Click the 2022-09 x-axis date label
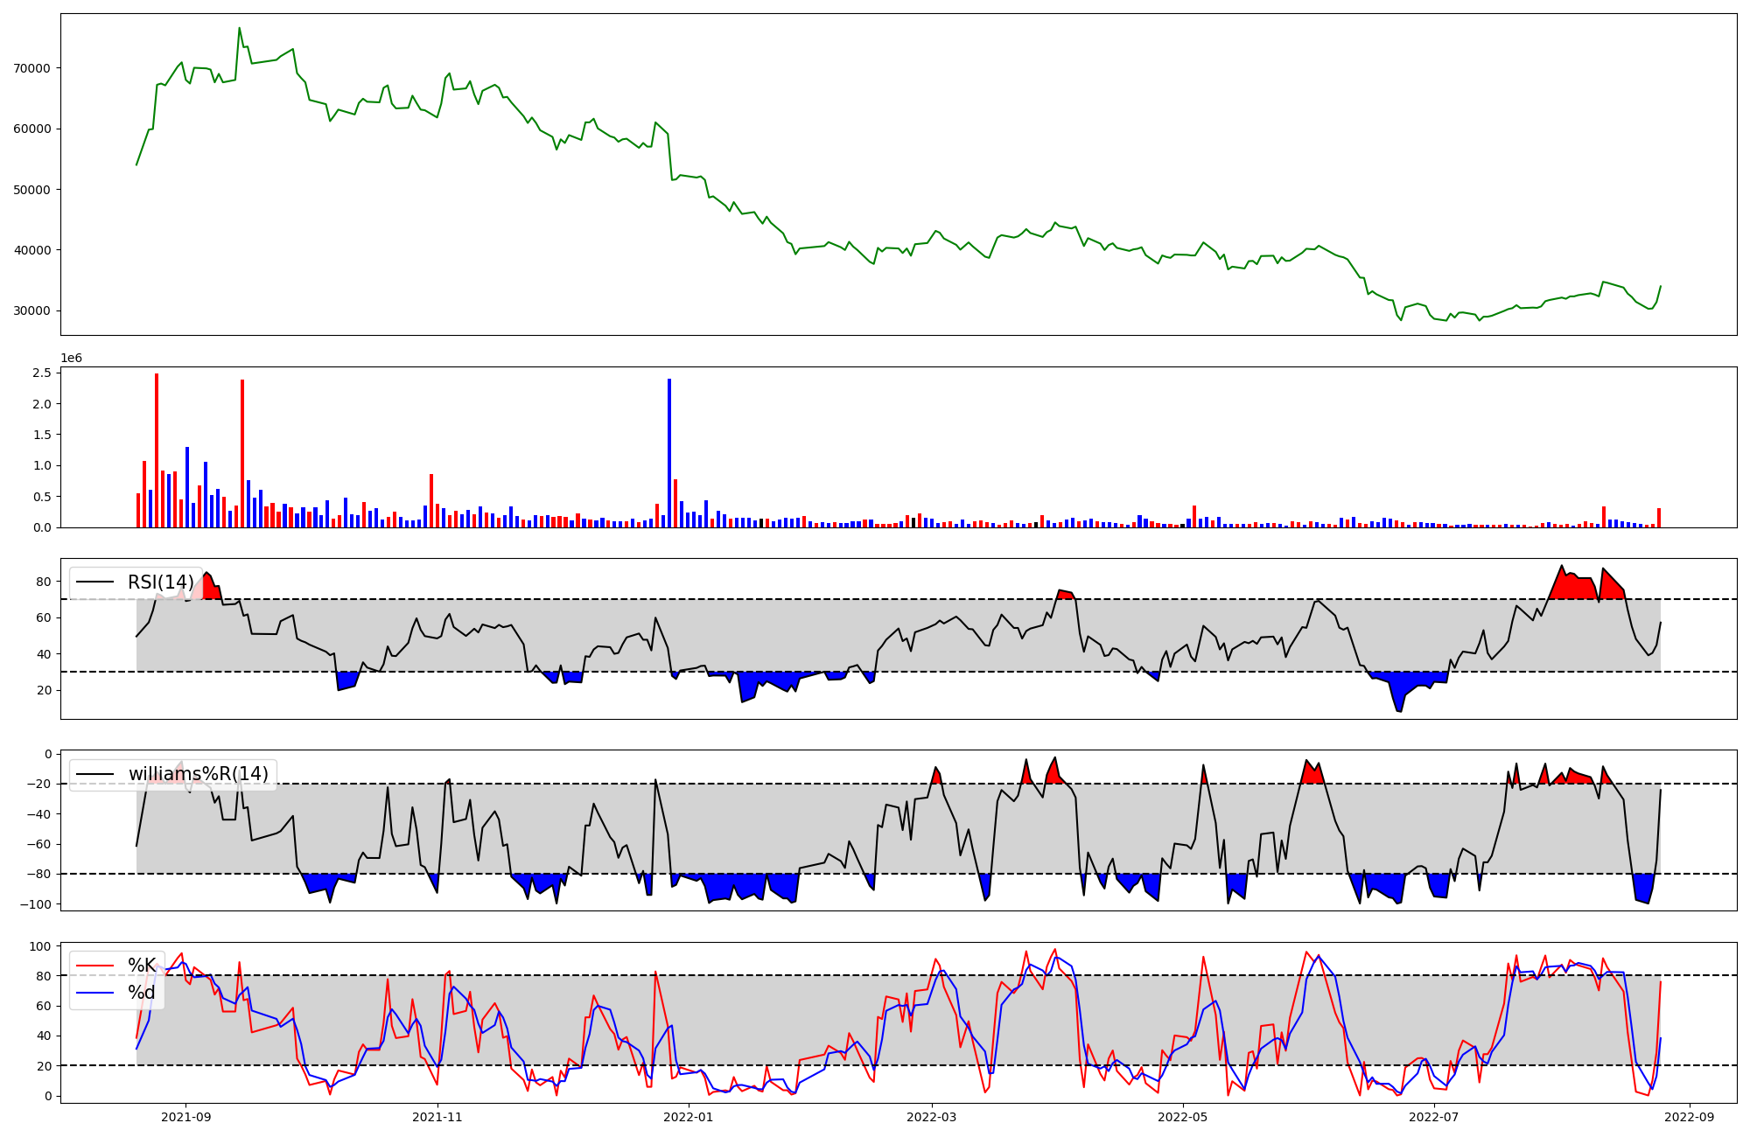 pyautogui.click(x=1689, y=1117)
